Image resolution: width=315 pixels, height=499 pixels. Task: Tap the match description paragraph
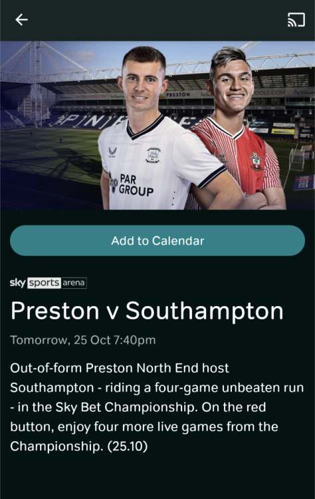pos(157,407)
